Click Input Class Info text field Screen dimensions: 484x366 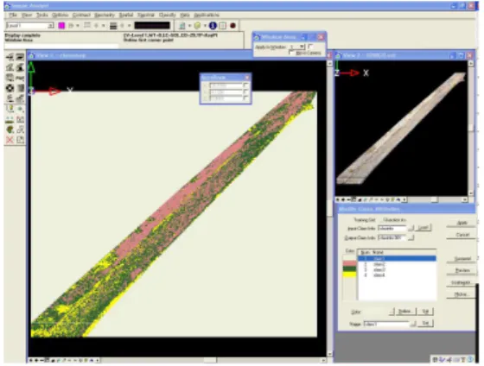392,228
